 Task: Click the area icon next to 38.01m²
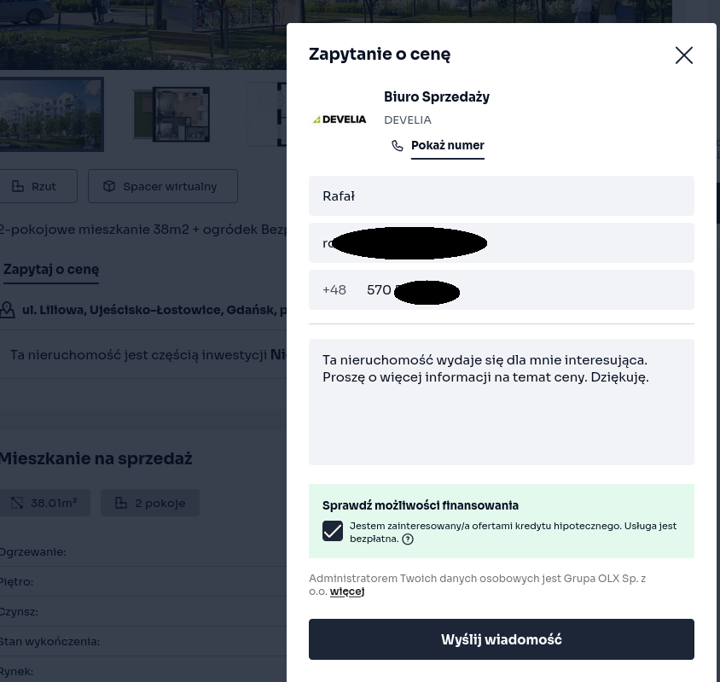[17, 503]
